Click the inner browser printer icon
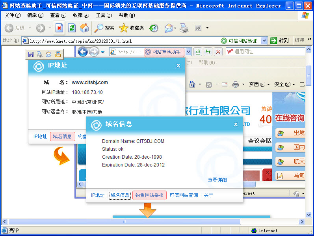 click(x=236, y=84)
